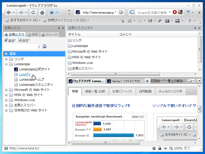Click the security checkmark status bar icon
The height and width of the screenshot is (154, 205).
coord(154,148)
